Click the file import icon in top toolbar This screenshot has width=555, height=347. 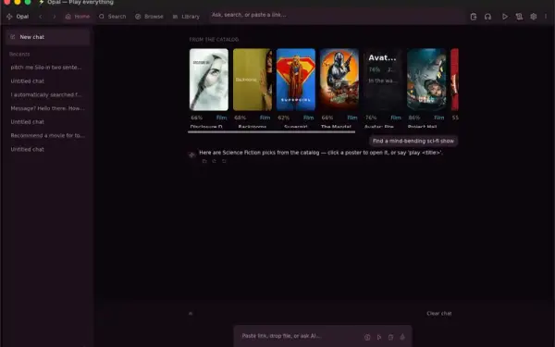pos(474,17)
